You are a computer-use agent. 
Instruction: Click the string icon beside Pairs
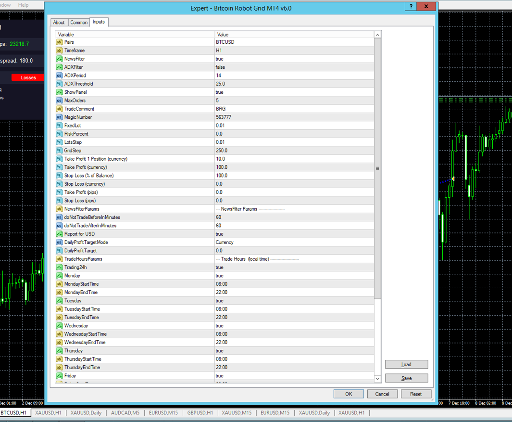coord(60,42)
